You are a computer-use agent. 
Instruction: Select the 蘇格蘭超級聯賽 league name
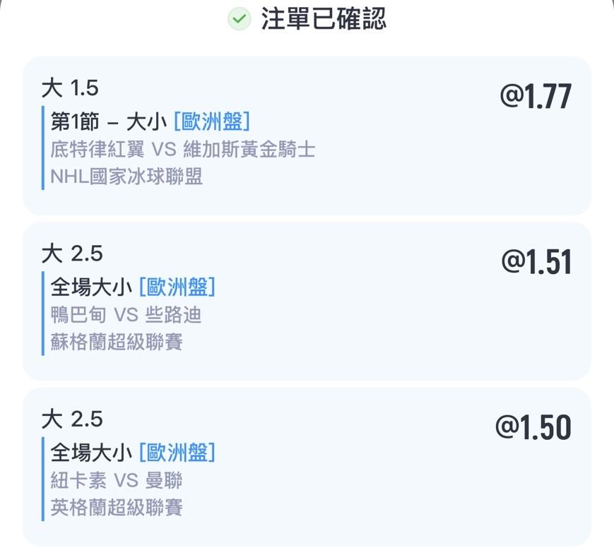point(117,342)
